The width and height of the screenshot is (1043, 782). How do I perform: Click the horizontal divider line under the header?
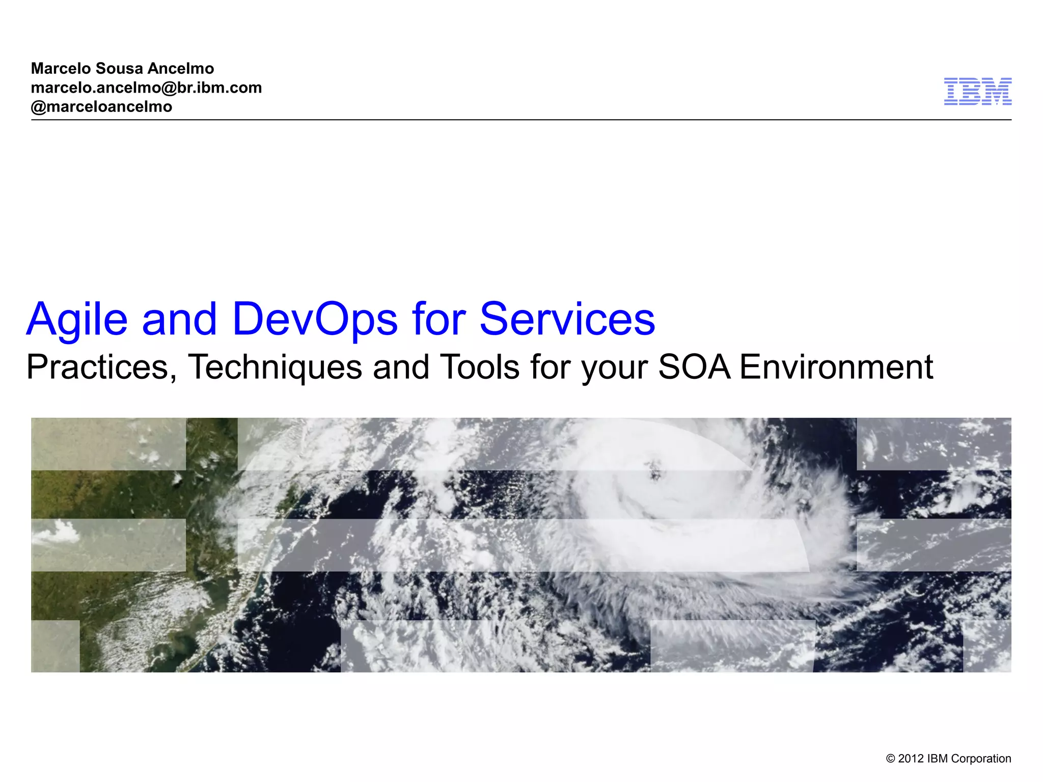(521, 120)
